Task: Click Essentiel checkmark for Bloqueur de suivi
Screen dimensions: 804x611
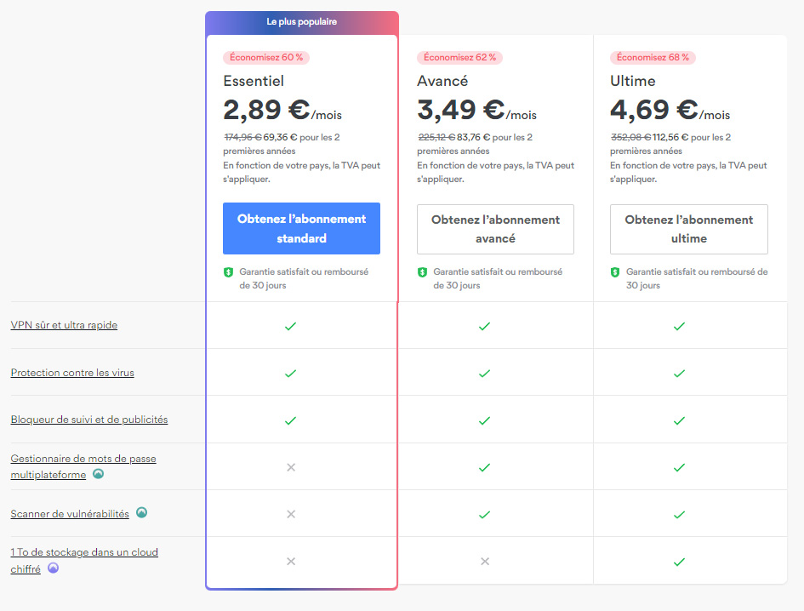Action: [x=291, y=420]
